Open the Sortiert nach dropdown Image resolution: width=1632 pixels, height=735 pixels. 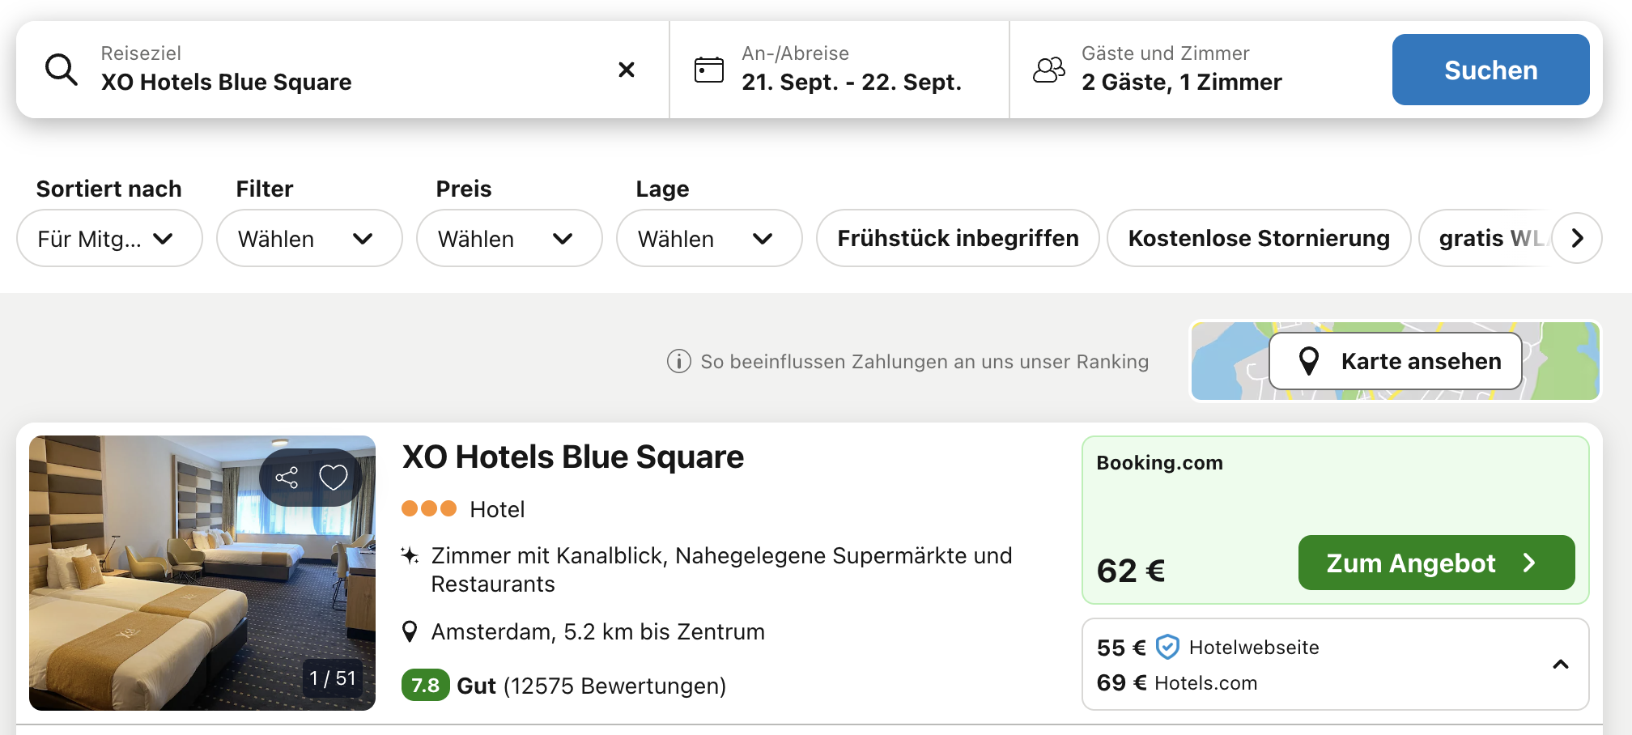(x=109, y=238)
